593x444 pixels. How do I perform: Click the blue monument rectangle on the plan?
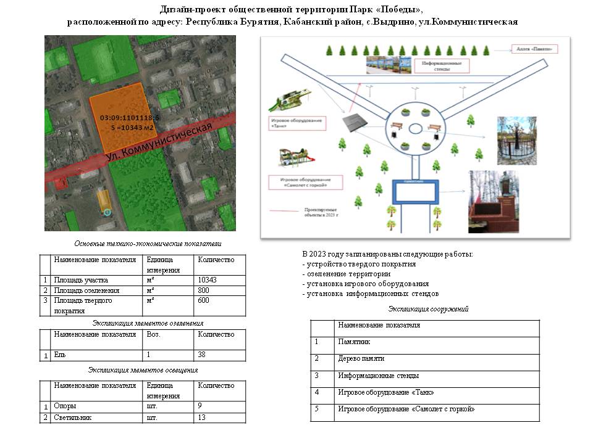(x=416, y=192)
